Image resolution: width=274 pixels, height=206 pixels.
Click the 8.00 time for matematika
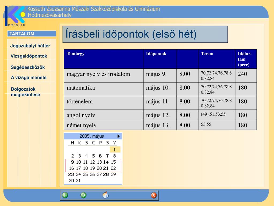pos(187,89)
